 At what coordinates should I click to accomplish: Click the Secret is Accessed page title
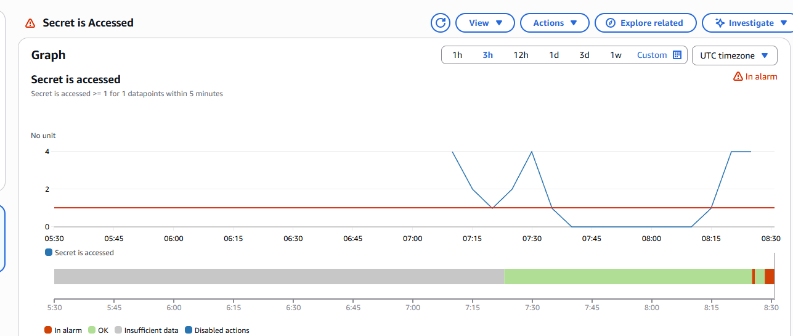click(88, 23)
